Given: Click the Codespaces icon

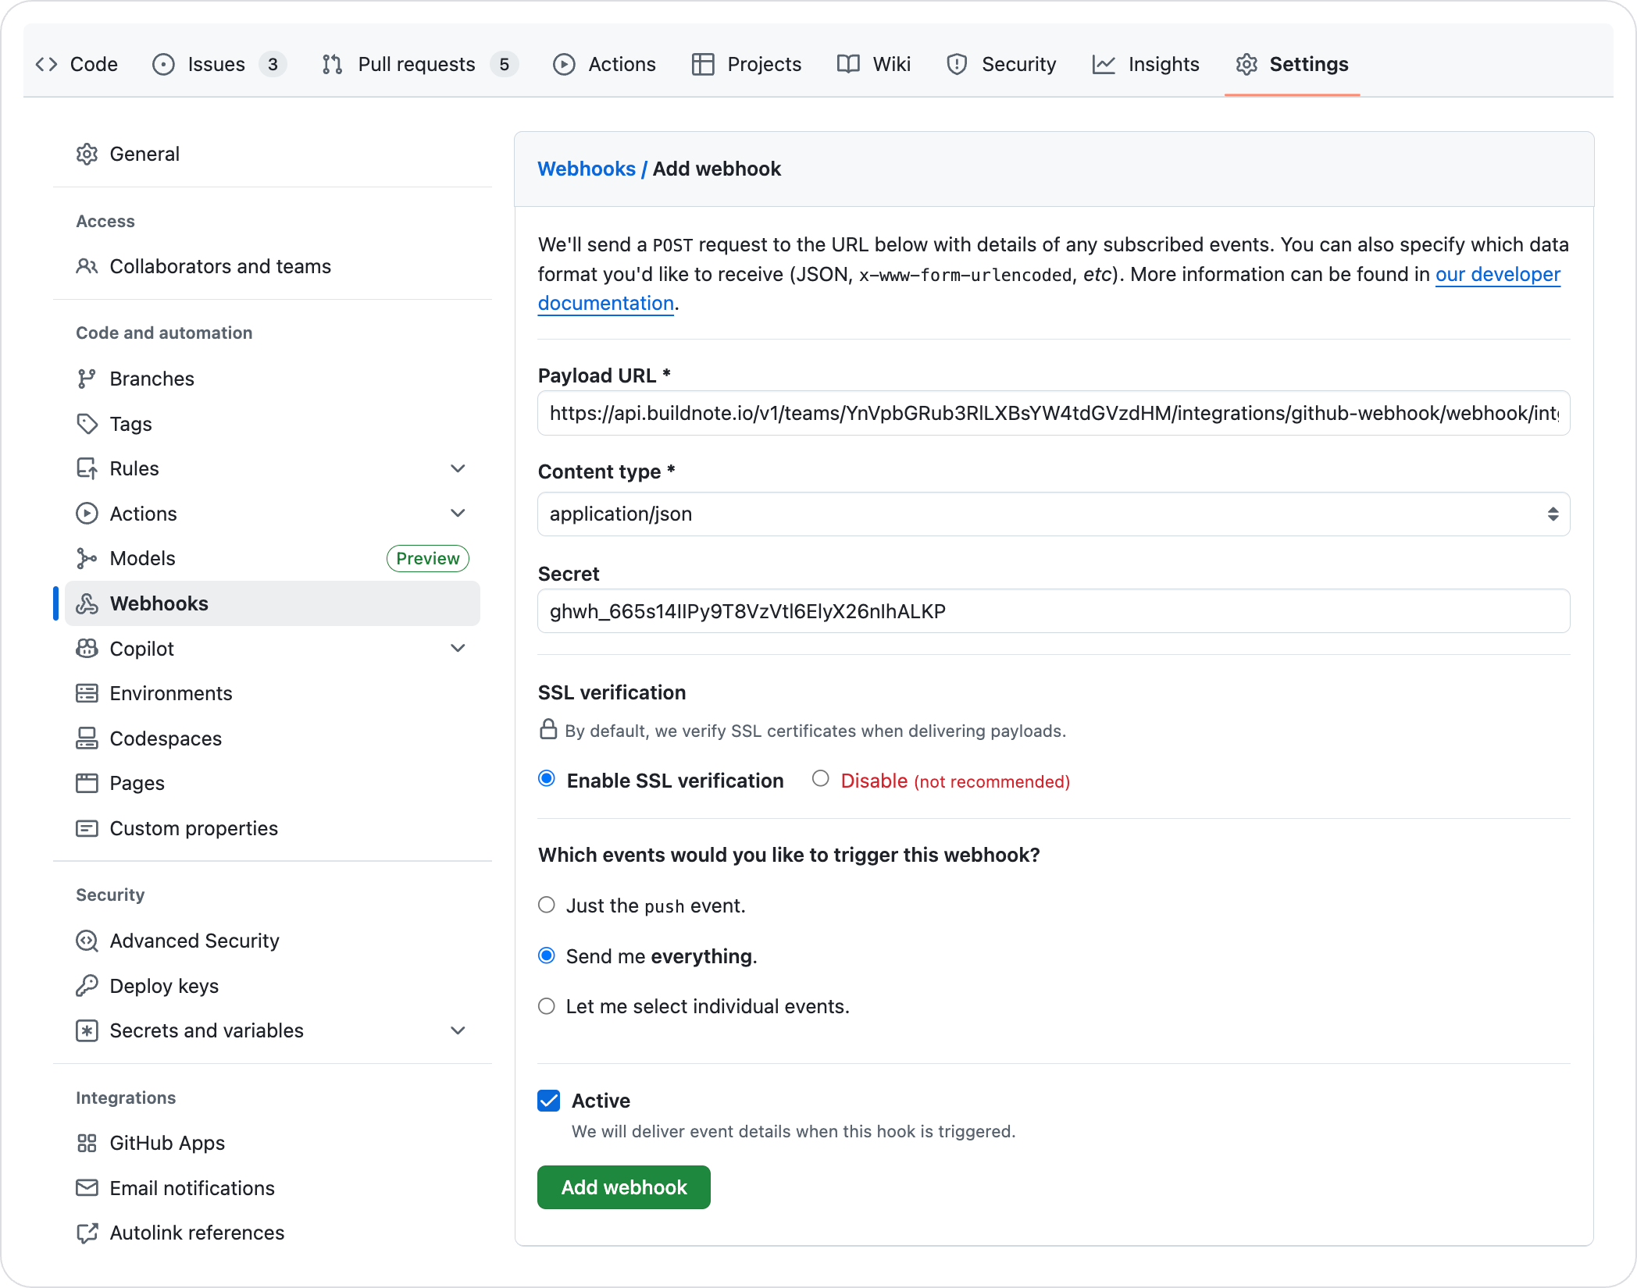Looking at the screenshot, I should [87, 738].
